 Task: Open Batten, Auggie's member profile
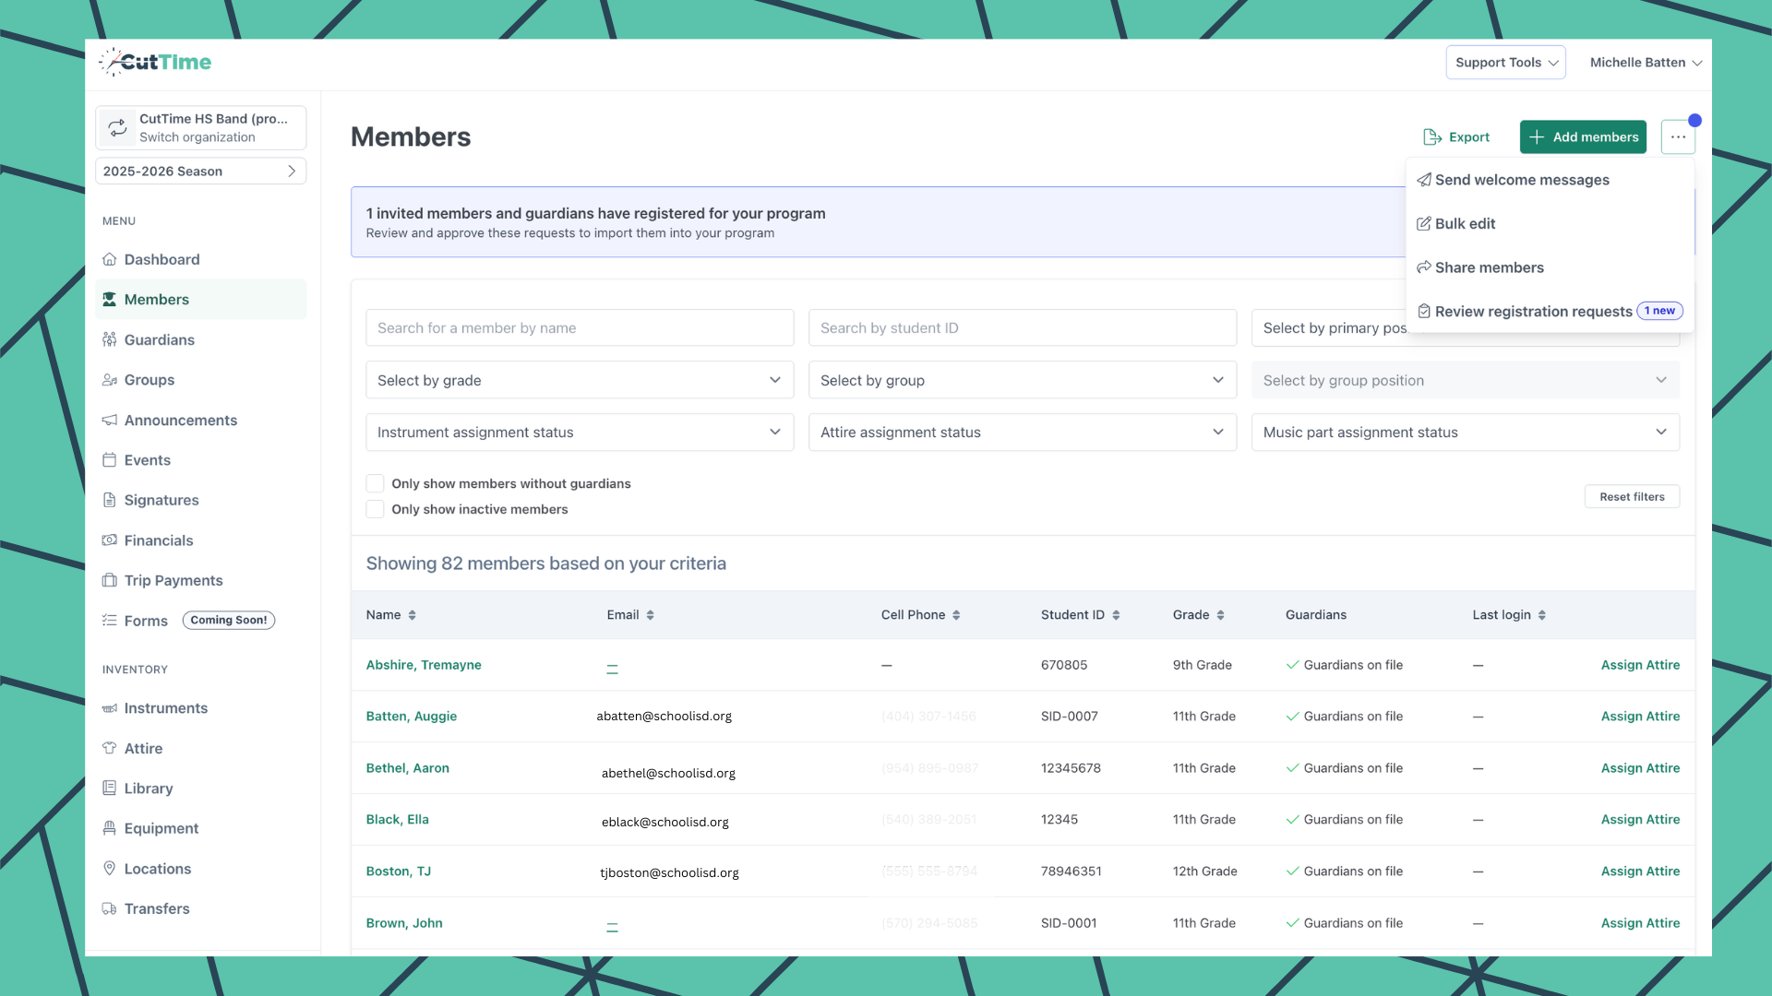[411, 716]
